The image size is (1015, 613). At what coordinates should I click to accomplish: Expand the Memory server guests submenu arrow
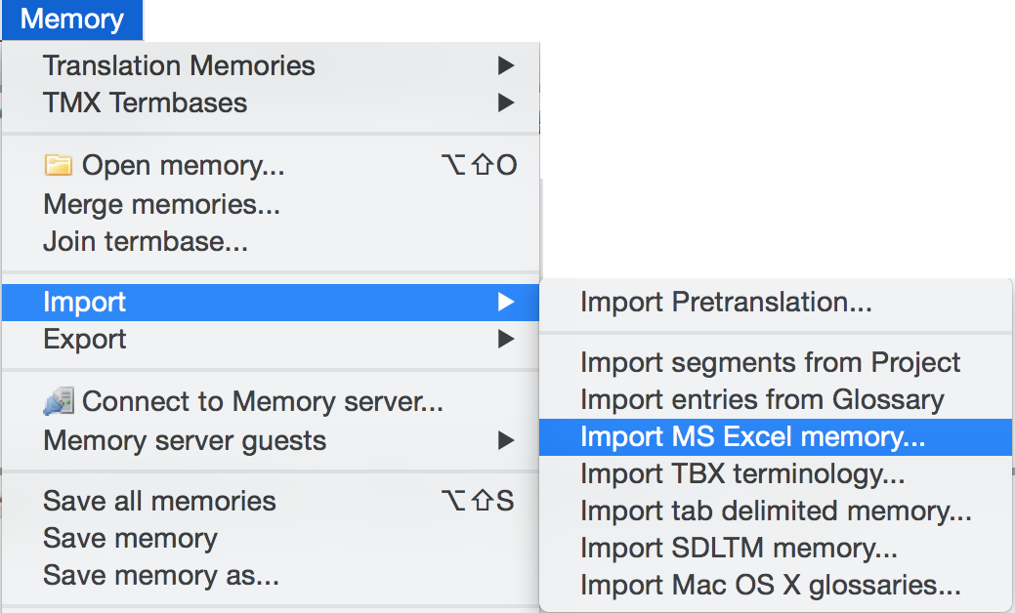(x=505, y=440)
